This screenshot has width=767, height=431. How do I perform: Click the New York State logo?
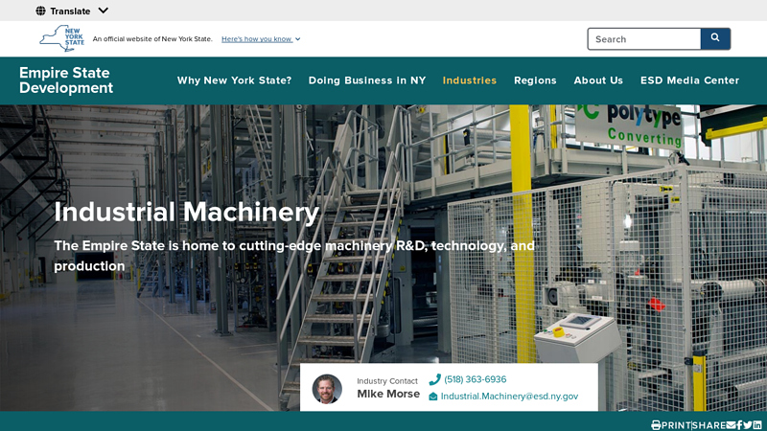[x=61, y=38]
